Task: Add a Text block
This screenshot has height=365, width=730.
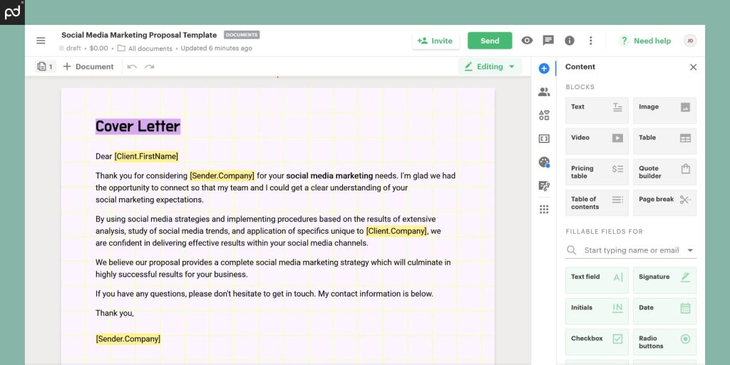Action: click(597, 110)
